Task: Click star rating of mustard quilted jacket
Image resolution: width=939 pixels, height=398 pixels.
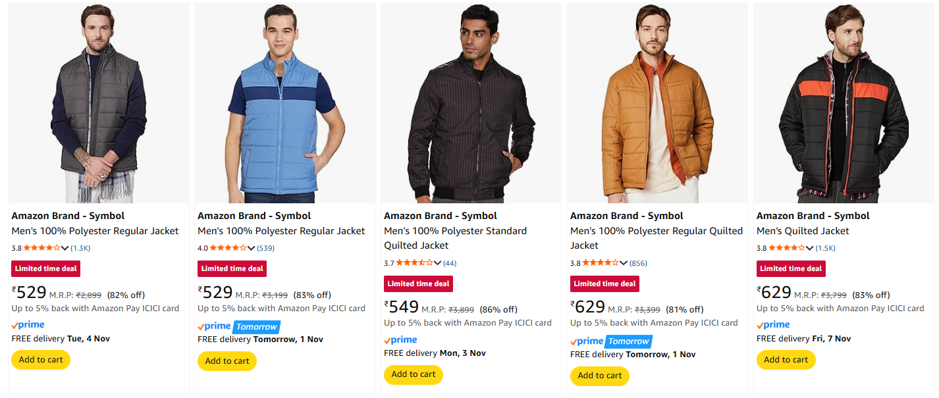Action: coord(601,263)
